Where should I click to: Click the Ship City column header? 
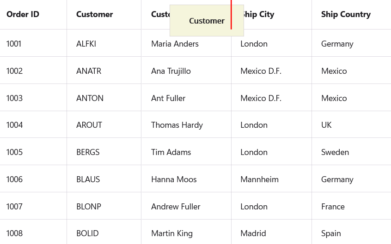(260, 14)
